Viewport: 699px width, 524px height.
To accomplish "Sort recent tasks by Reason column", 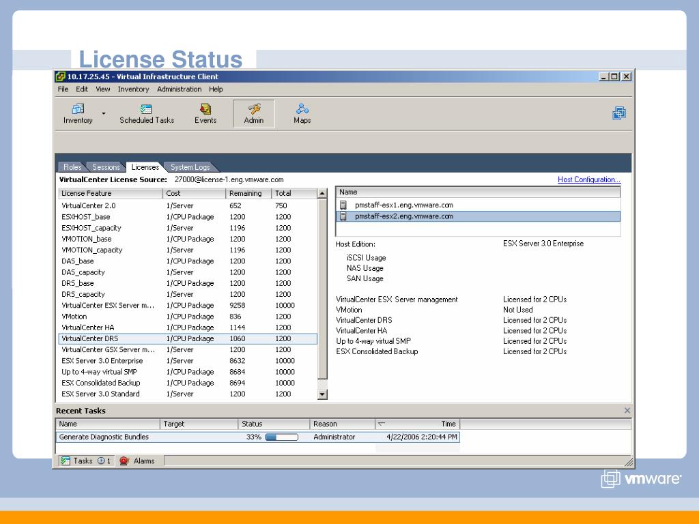I will pos(343,424).
